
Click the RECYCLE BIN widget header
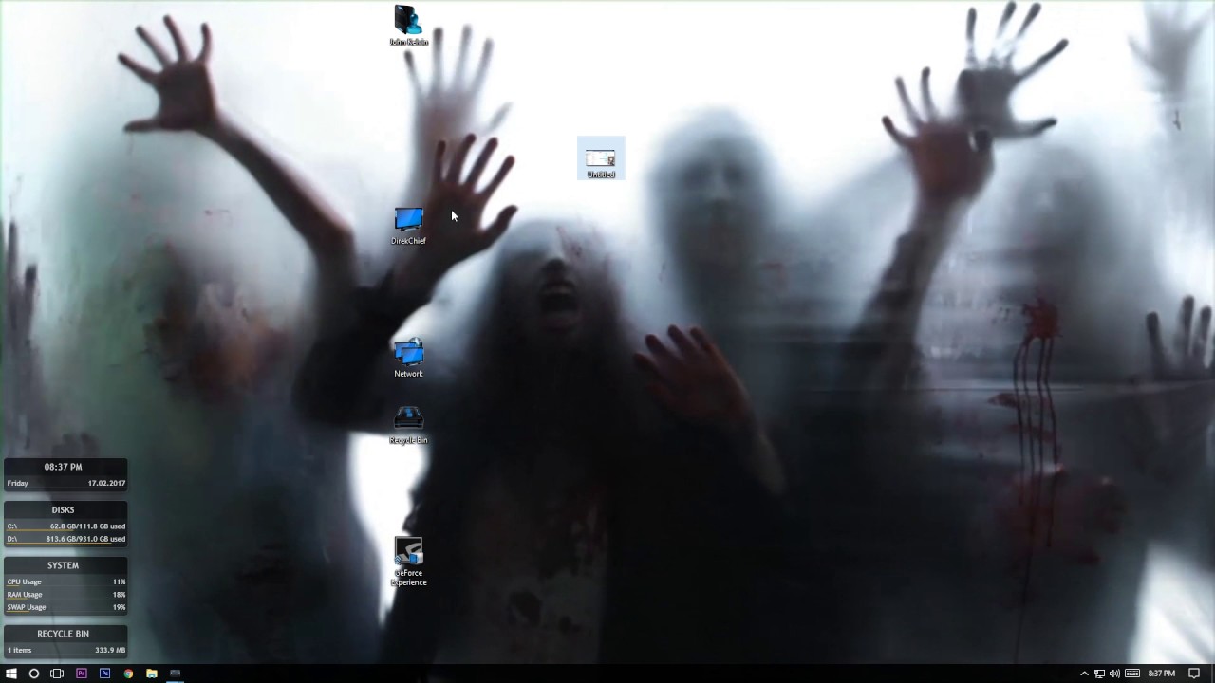point(64,634)
